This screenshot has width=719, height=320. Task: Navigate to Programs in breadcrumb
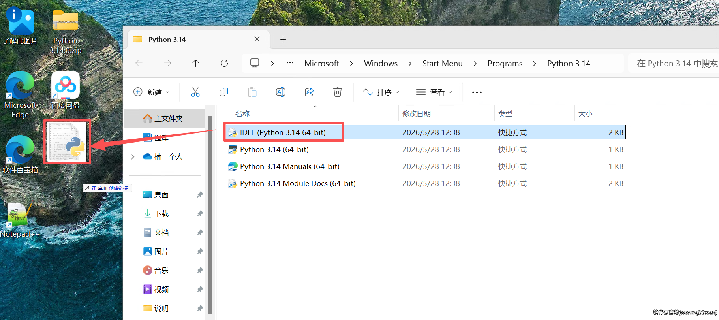(505, 64)
